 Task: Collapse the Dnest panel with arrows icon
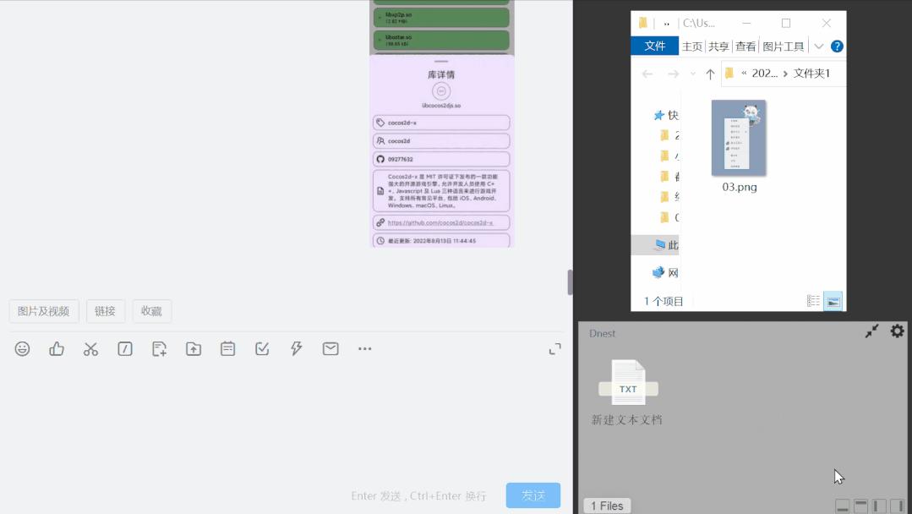click(872, 331)
